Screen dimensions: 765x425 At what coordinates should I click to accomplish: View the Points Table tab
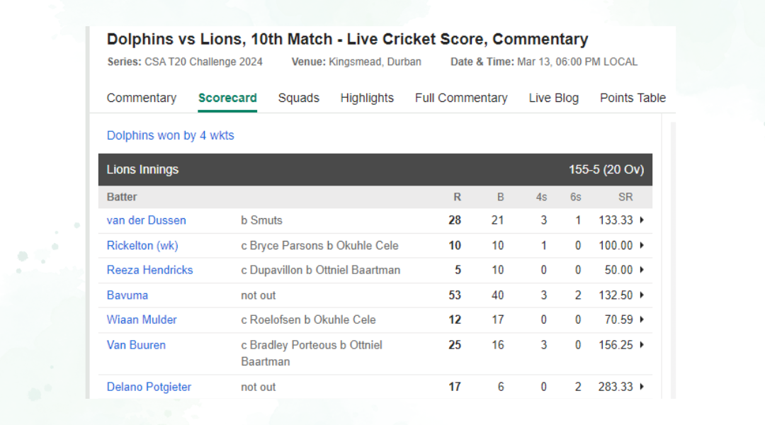pos(633,98)
